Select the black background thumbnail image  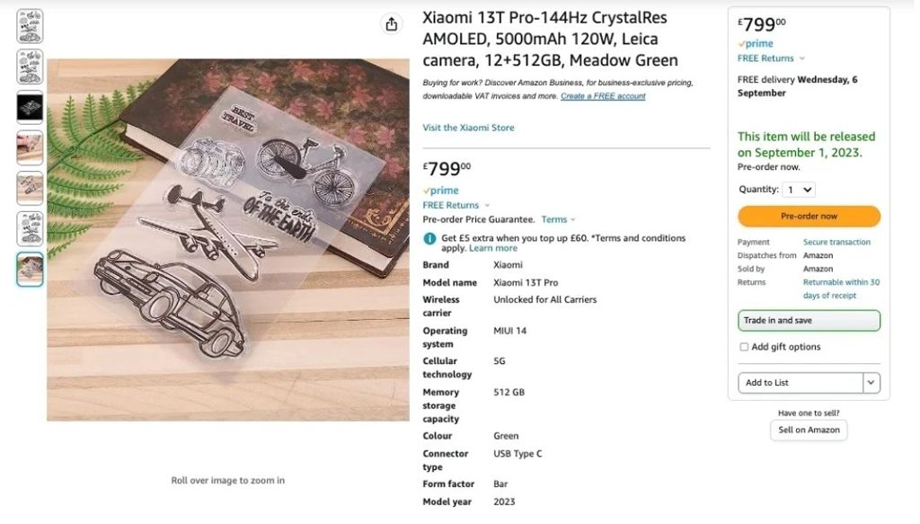pos(30,107)
